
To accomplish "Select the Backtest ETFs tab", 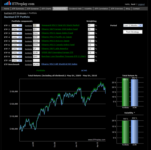I will pos(60,9).
